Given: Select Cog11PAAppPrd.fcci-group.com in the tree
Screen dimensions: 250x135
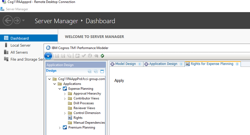Looking at the screenshot, I should tap(81, 79).
